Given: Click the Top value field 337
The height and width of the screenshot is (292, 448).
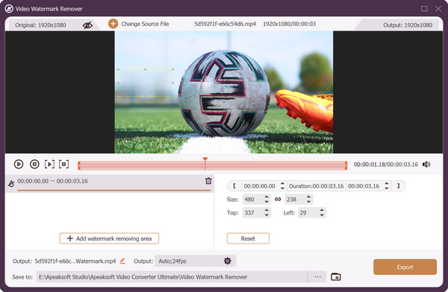Looking at the screenshot, I should (x=253, y=213).
